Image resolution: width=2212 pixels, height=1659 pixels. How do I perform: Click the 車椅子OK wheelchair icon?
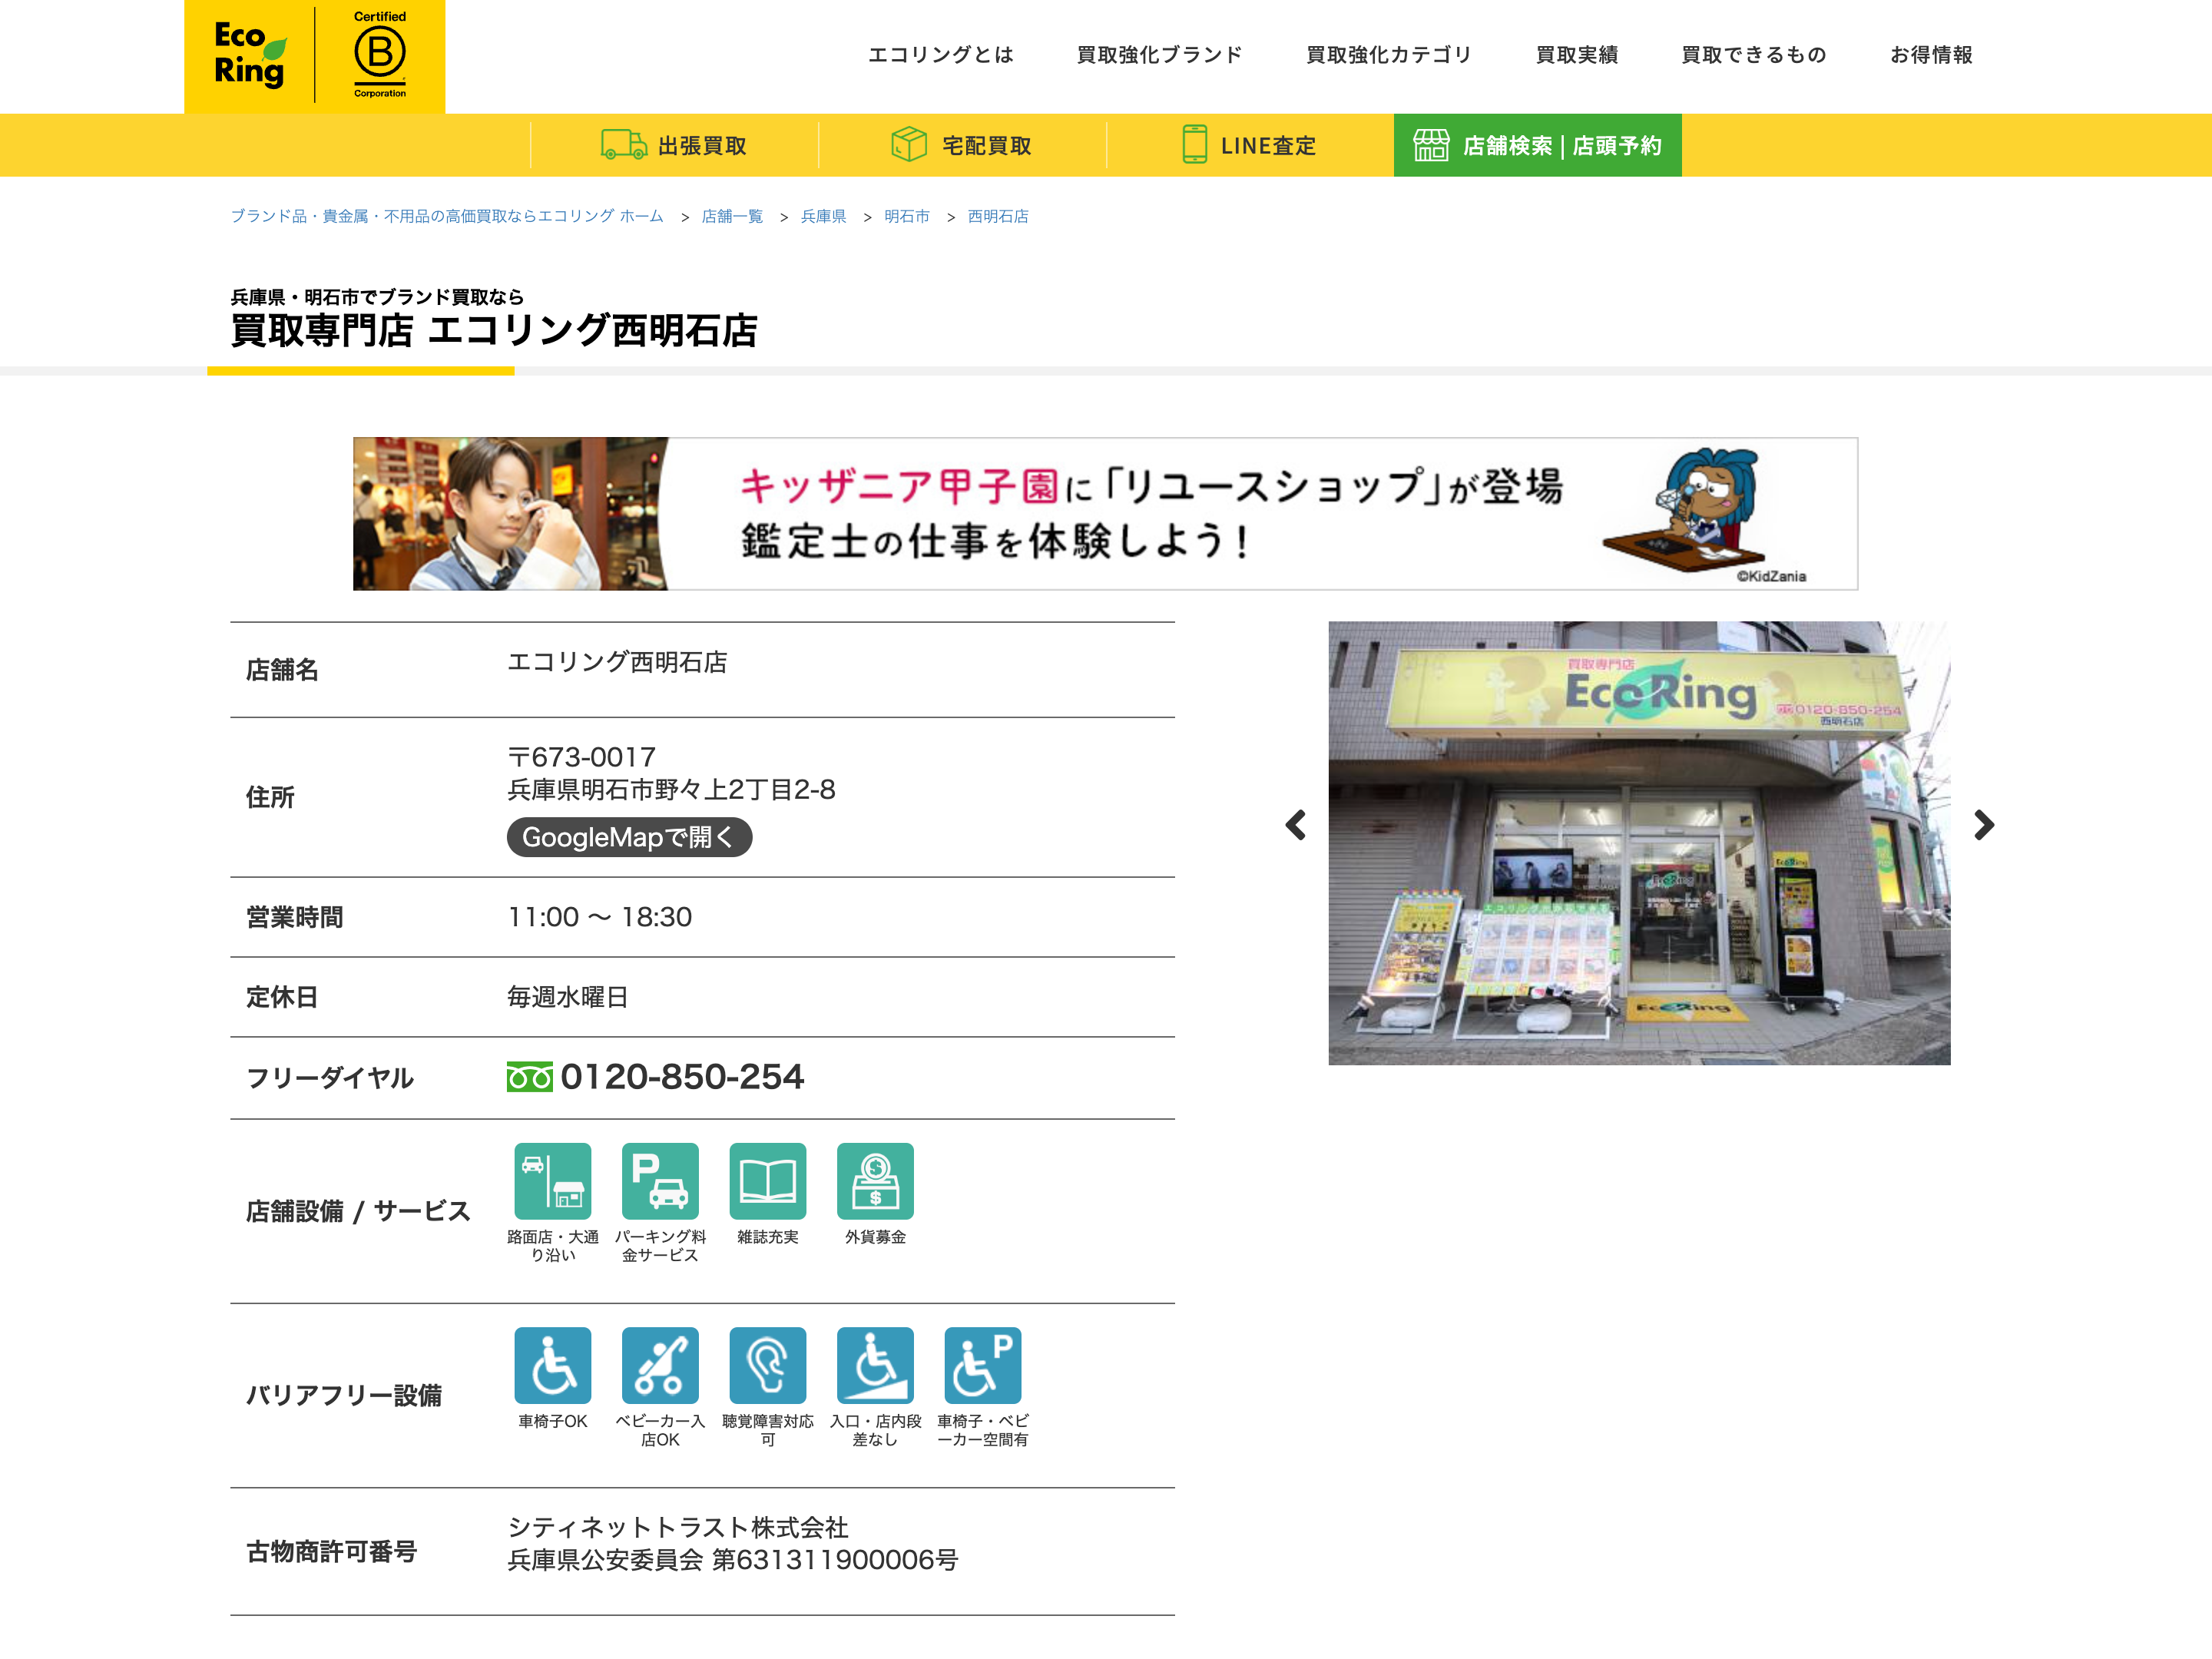[553, 1366]
